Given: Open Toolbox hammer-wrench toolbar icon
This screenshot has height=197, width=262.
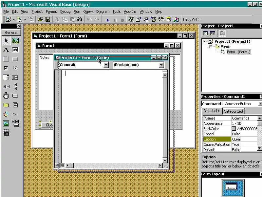Looking at the screenshot, I should point(161,20).
